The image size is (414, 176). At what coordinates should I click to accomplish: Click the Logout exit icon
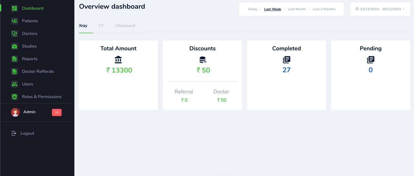click(x=14, y=133)
